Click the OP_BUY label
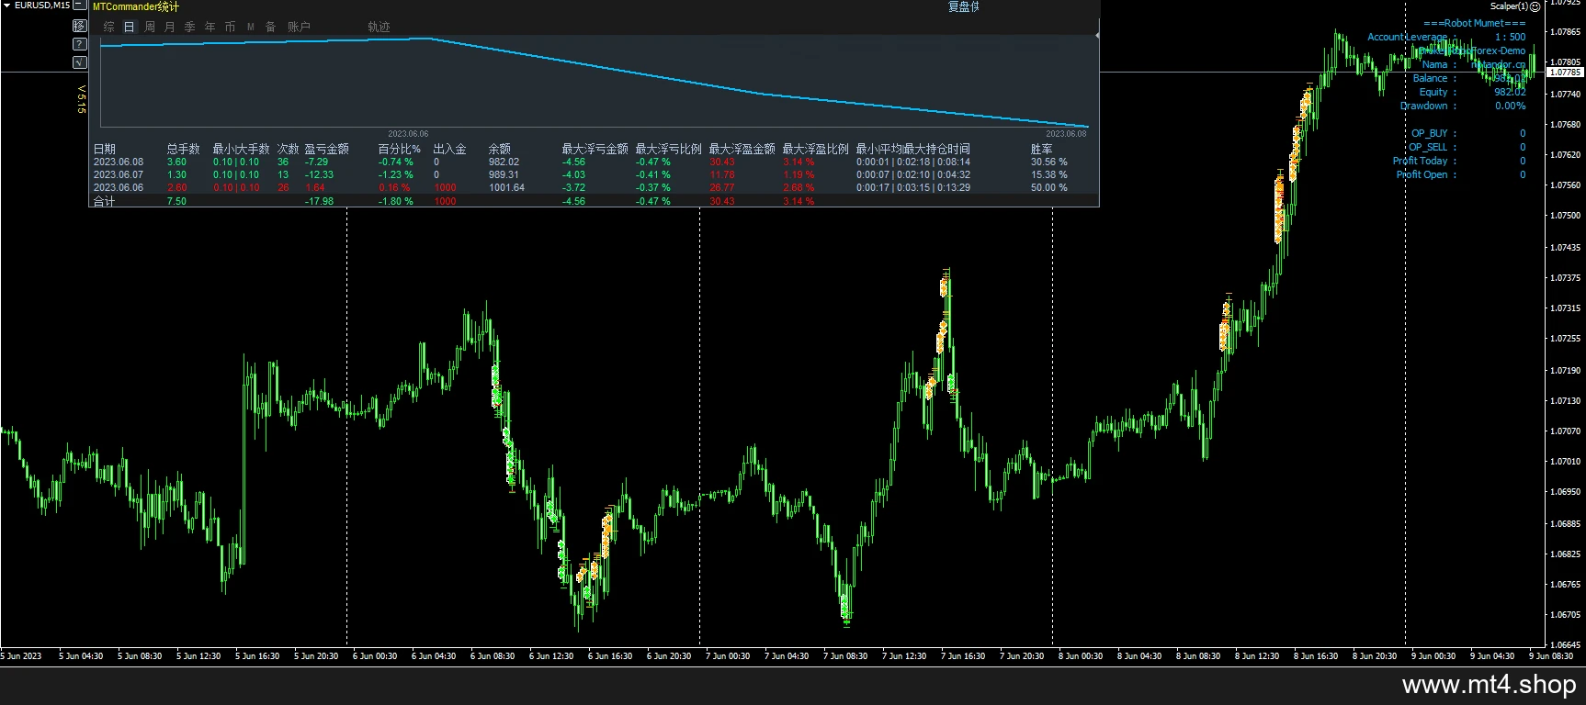Viewport: 1586px width, 705px height. click(x=1429, y=133)
